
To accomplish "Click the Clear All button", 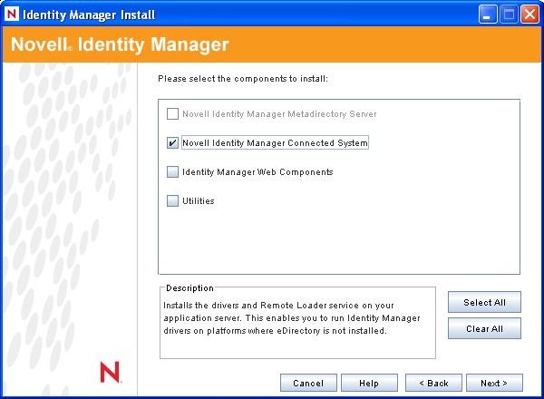I will (484, 328).
